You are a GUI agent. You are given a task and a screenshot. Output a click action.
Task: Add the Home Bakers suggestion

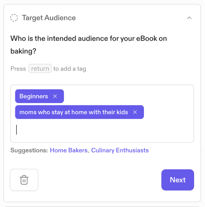[x=69, y=150]
